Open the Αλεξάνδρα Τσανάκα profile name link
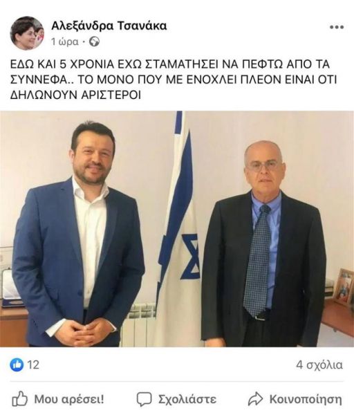Viewport: 354px width, 415px height. [109, 26]
